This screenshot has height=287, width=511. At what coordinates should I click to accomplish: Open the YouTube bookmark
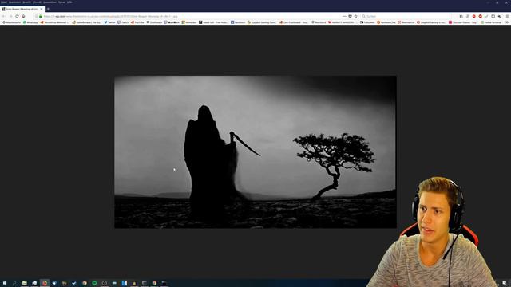pos(137,22)
